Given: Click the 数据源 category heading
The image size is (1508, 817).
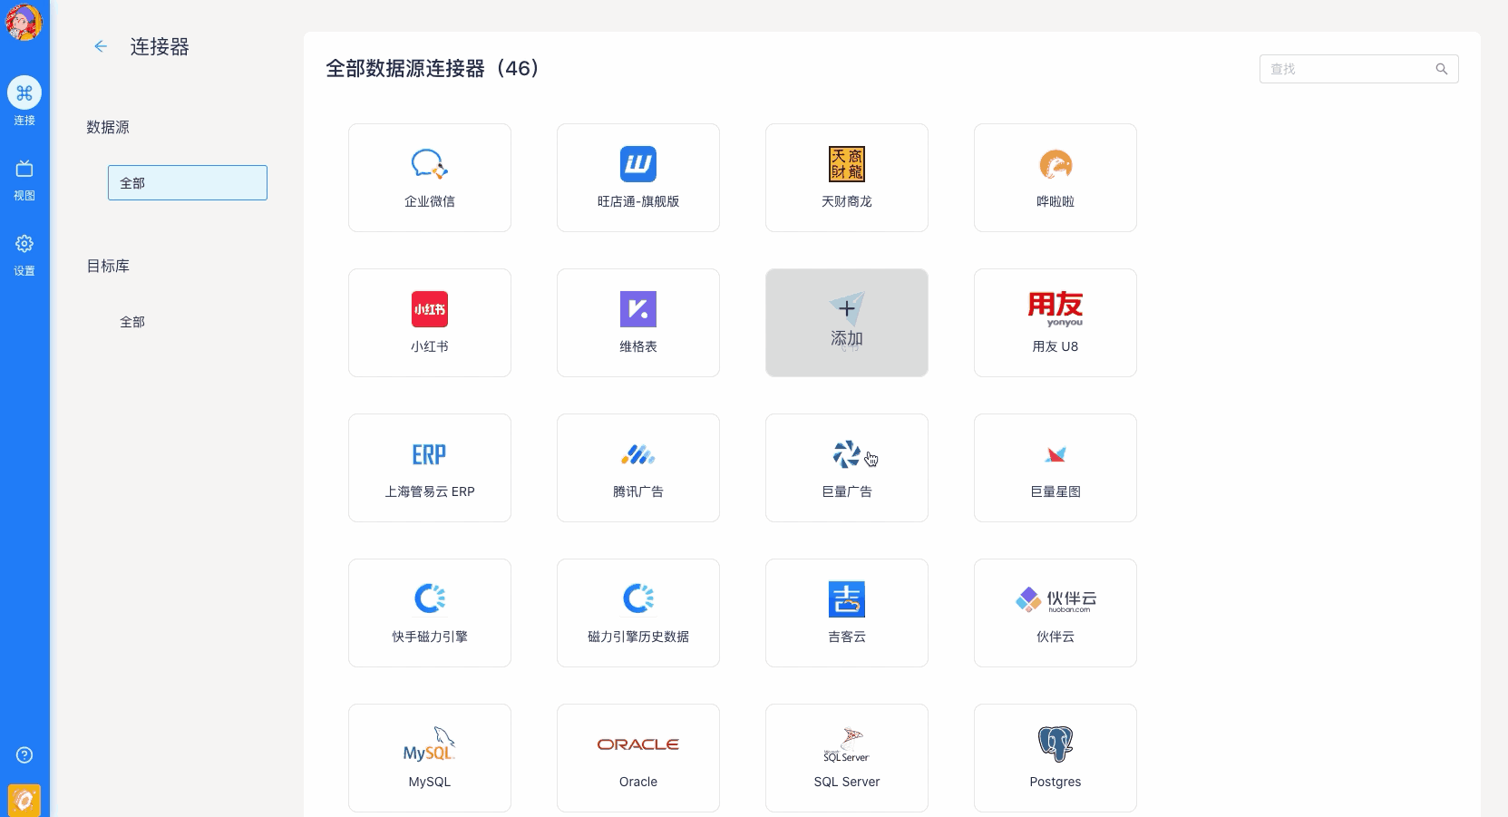Looking at the screenshot, I should click(x=108, y=127).
